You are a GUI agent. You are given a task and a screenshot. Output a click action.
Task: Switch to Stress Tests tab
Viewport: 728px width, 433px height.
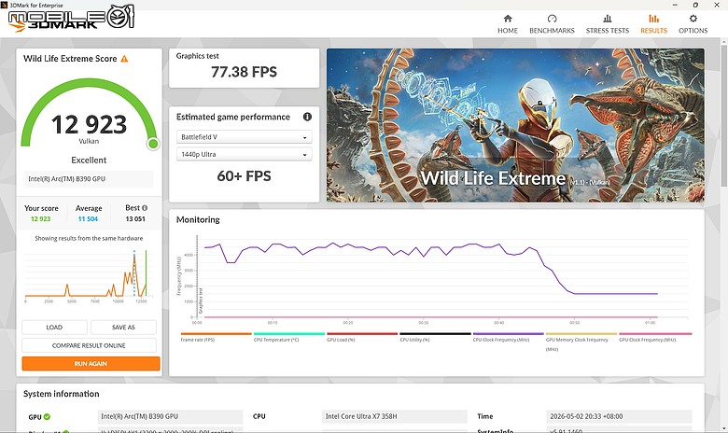608,24
